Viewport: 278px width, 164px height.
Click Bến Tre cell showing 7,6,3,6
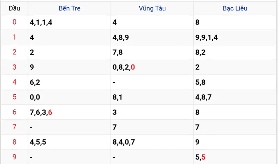tap(41, 112)
